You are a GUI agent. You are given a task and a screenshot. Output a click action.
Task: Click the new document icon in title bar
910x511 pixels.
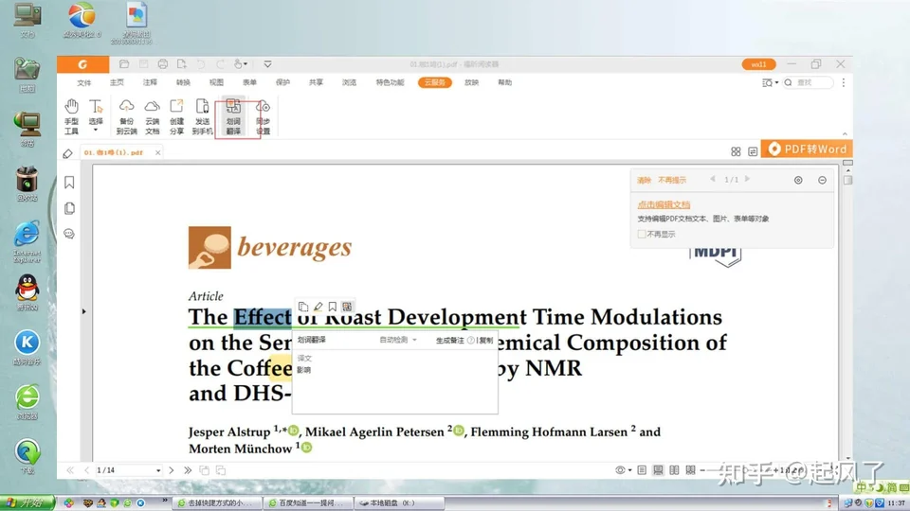coord(182,64)
